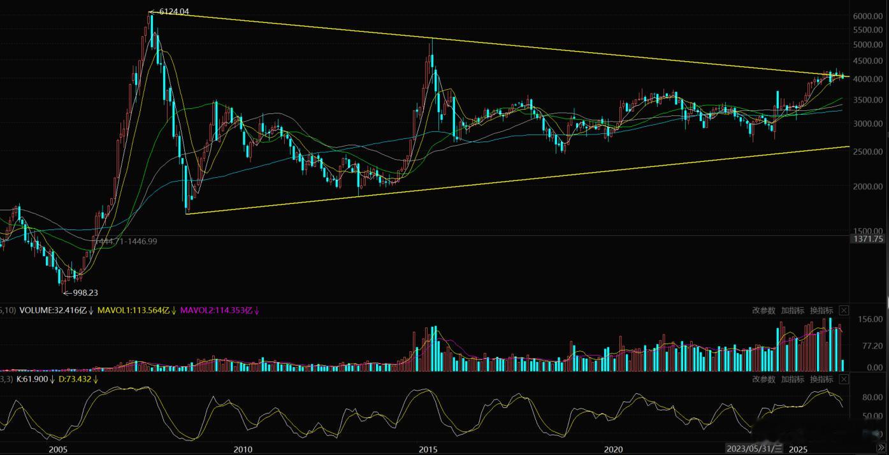This screenshot has height=455, width=889.
Task: Click the 3000.00 price axis label
Action: click(869, 124)
